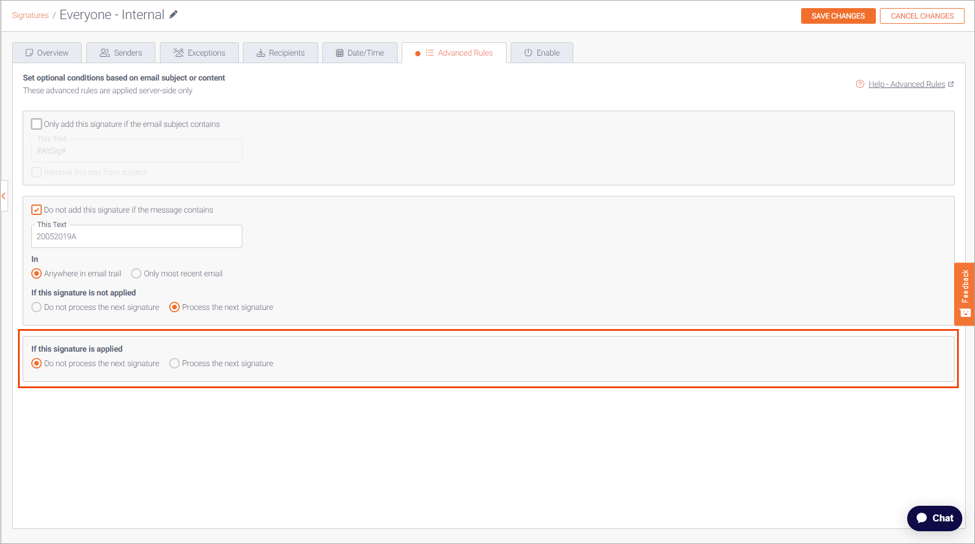975x544 pixels.
Task: Switch to the Overview tab
Action: coord(47,53)
